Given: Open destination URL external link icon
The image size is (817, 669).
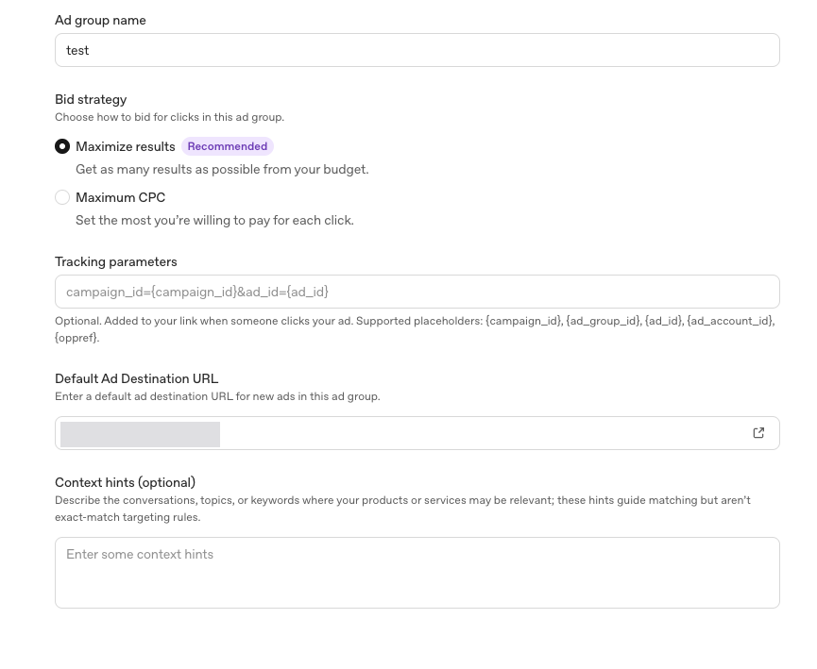Looking at the screenshot, I should coord(758,433).
